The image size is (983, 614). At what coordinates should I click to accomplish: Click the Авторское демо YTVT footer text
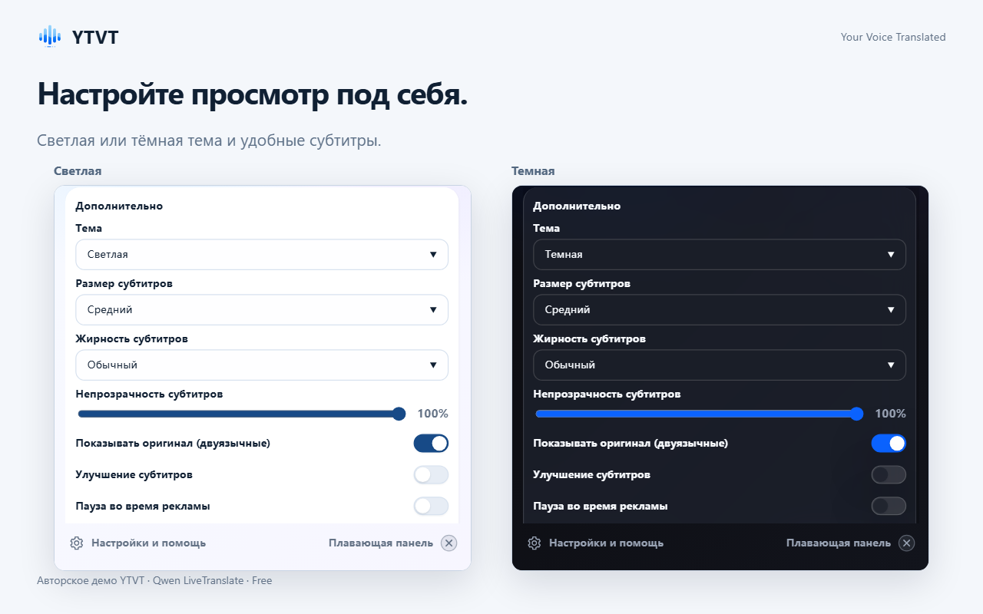click(154, 580)
